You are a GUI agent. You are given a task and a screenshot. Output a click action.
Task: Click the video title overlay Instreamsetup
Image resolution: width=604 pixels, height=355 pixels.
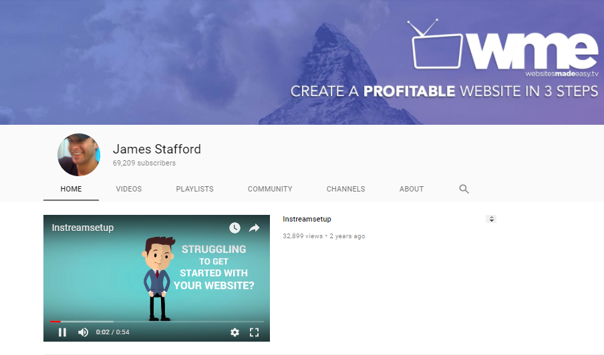pyautogui.click(x=83, y=228)
